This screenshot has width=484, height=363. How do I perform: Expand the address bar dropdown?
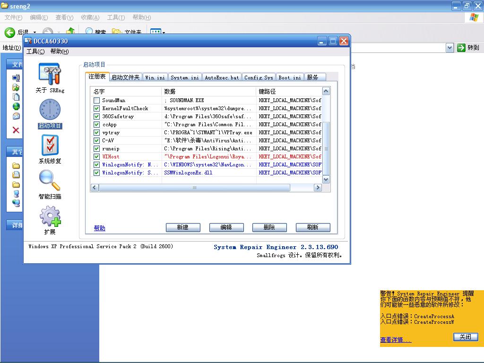click(x=449, y=48)
